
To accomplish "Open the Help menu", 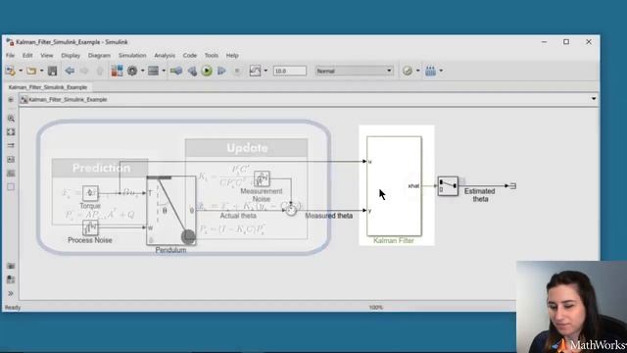I will tap(232, 55).
